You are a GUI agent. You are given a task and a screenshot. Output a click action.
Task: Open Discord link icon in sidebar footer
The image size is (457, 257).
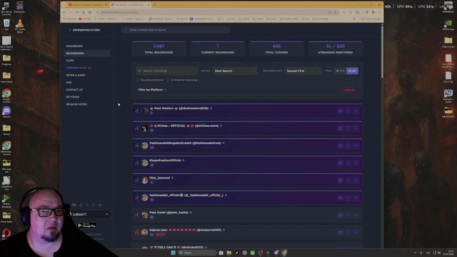[x=74, y=205]
